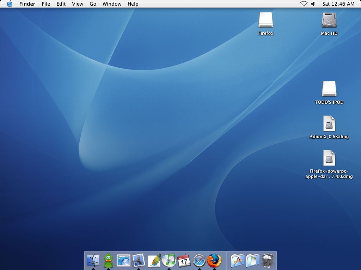Open iCal calendar icon in dock

[184, 261]
